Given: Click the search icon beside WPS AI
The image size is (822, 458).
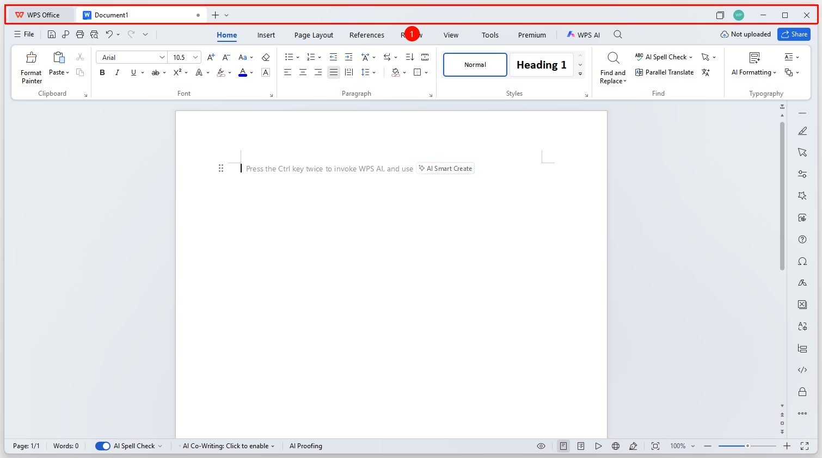Looking at the screenshot, I should click(x=618, y=34).
